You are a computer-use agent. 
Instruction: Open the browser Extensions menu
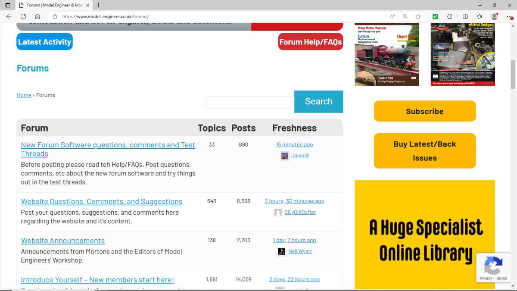(x=450, y=16)
